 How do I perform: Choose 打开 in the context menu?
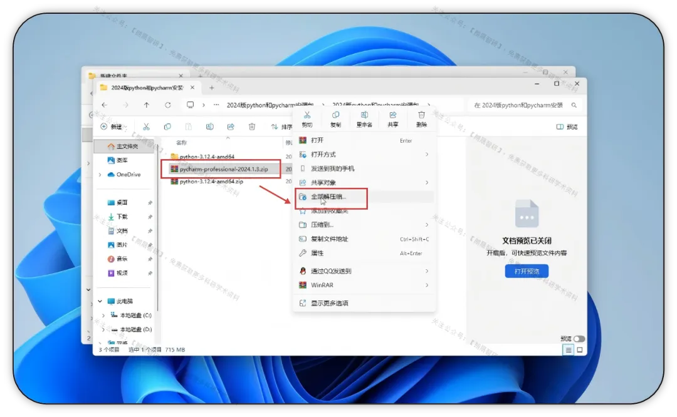(x=364, y=141)
